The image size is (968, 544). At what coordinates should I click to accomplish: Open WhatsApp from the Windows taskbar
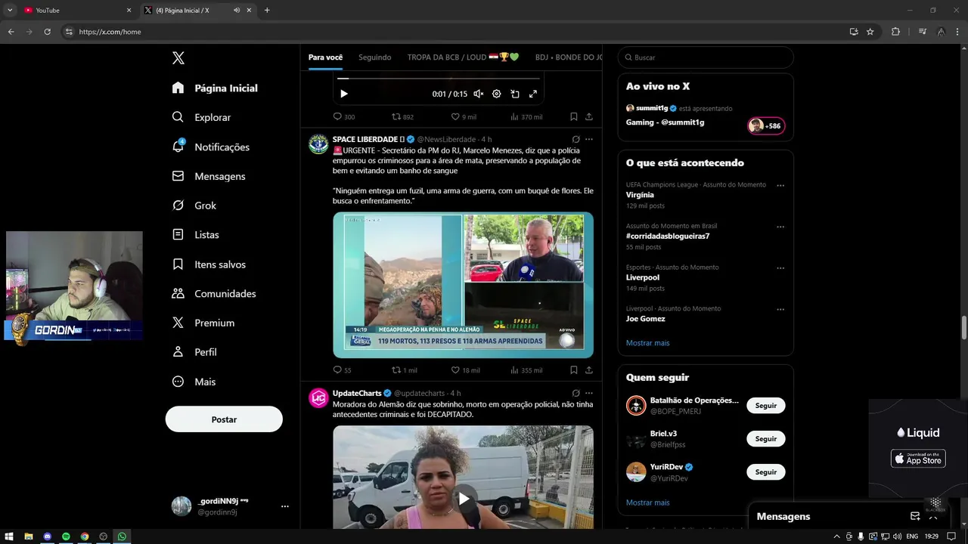pos(122,536)
